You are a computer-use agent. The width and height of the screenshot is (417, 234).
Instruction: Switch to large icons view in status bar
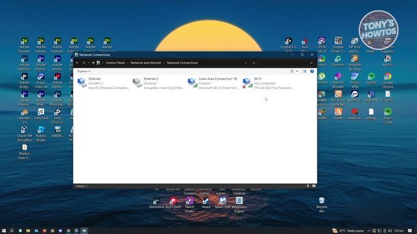click(x=313, y=186)
